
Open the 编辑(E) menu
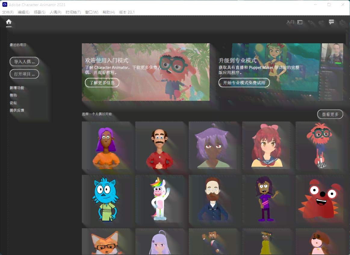pyautogui.click(x=24, y=12)
